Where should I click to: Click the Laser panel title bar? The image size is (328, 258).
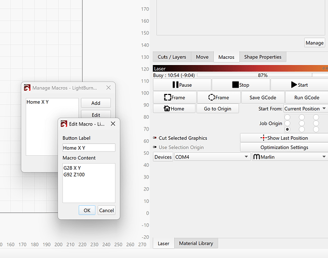[x=240, y=69]
